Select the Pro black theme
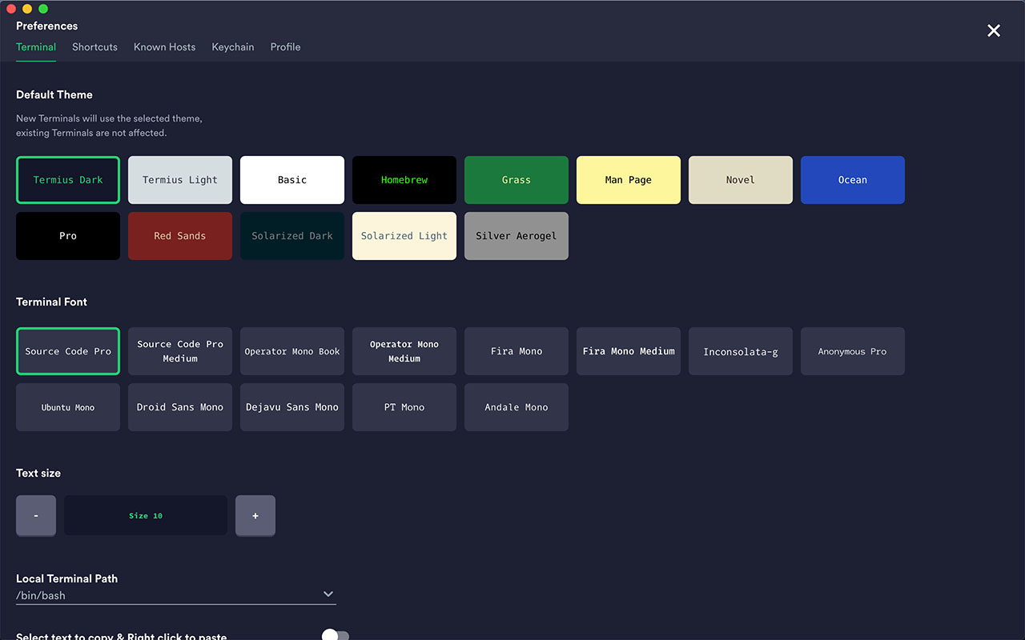The height and width of the screenshot is (640, 1025). pos(68,236)
